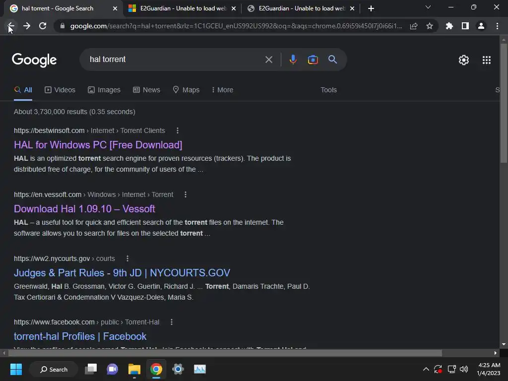Reload the Google search page
The width and height of the screenshot is (508, 381).
tap(43, 26)
